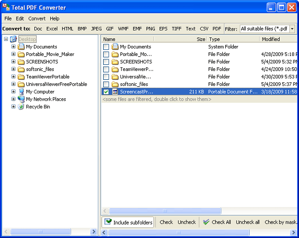The height and width of the screenshot is (238, 299).
Task: Convert to CSV format
Action: click(x=204, y=29)
